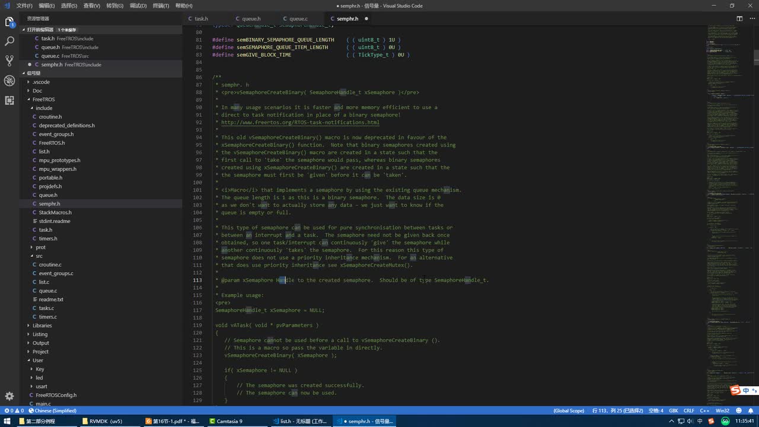The height and width of the screenshot is (427, 759).
Task: Click the errors and warnings status indicator
Action: [x=13, y=410]
